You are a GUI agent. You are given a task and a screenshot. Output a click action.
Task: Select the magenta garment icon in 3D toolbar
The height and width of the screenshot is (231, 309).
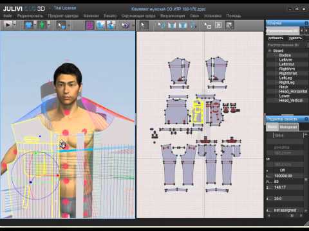coord(89,25)
